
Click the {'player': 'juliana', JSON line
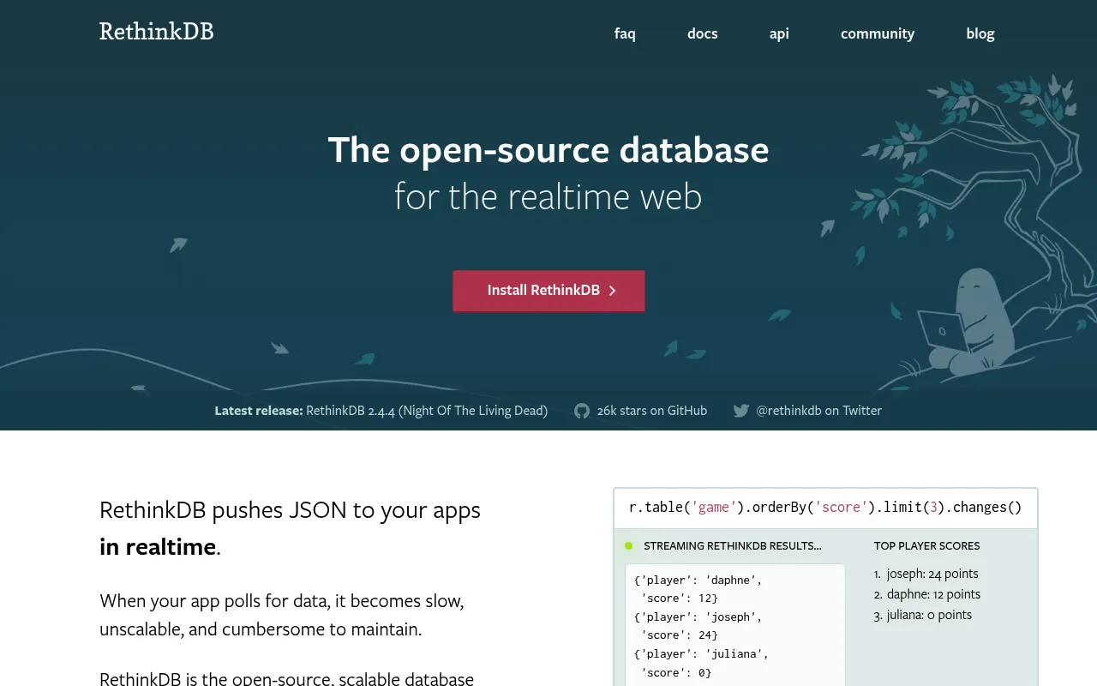tap(701, 653)
